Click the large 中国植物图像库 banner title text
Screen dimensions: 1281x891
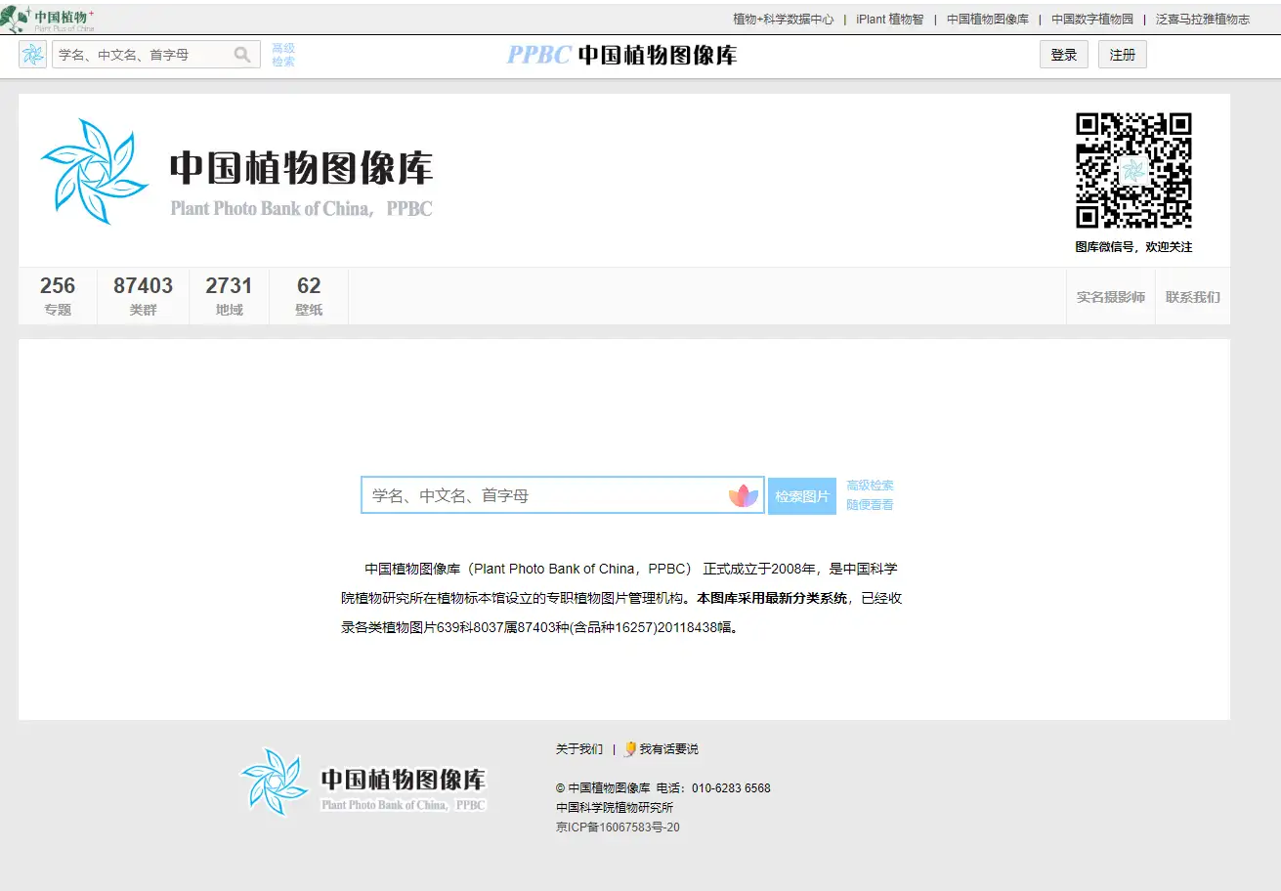[301, 168]
